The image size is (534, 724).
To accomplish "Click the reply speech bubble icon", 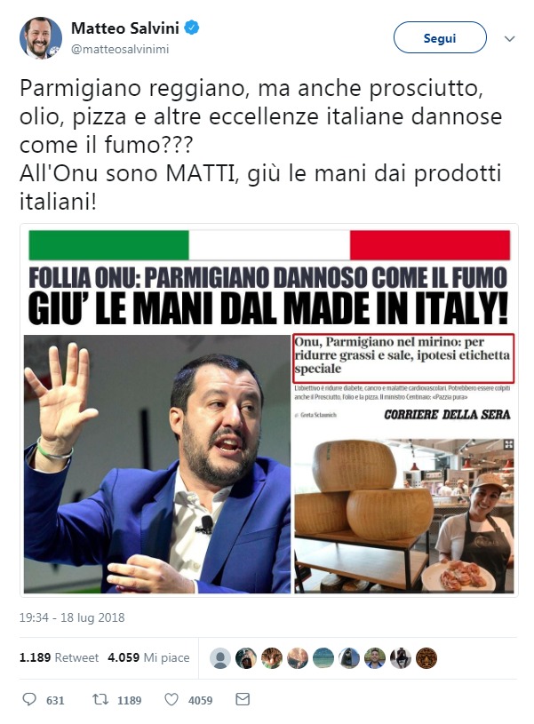I will point(29,699).
